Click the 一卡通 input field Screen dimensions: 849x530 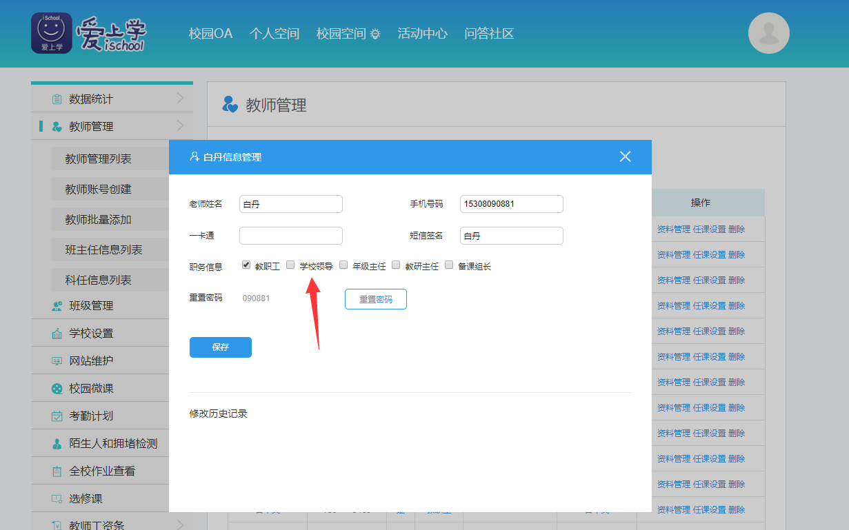(290, 236)
